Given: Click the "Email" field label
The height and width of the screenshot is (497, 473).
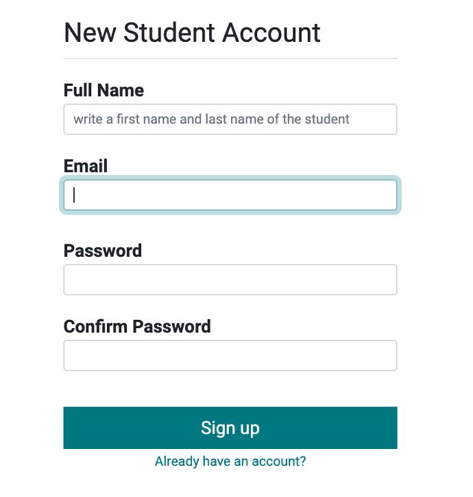Looking at the screenshot, I should coord(86,165).
